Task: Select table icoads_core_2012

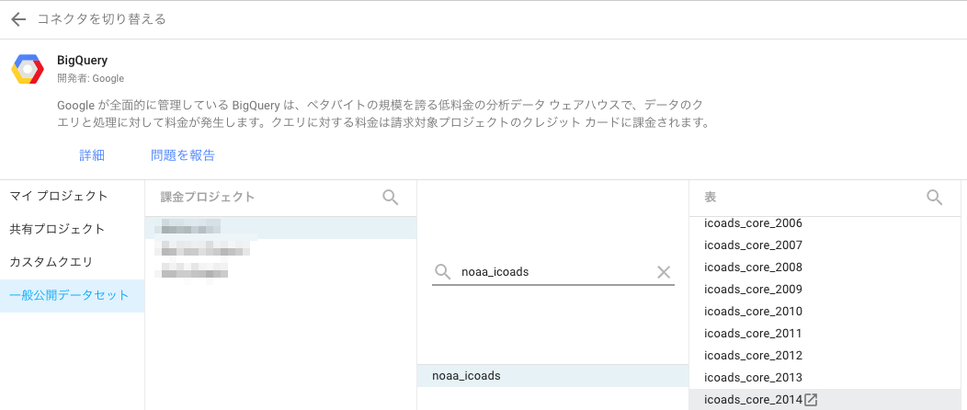Action: pos(825,356)
